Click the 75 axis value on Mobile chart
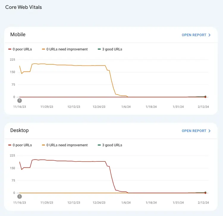 [13, 85]
